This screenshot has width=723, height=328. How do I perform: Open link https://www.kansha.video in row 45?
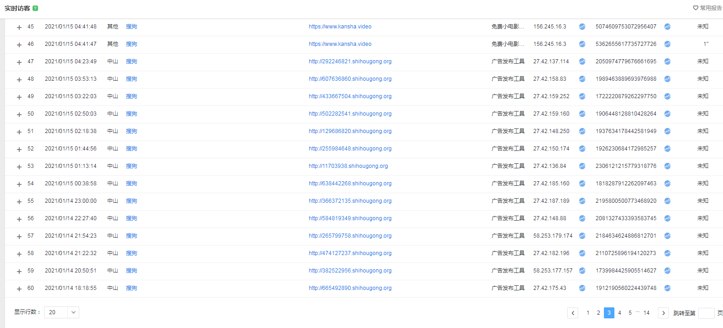click(340, 27)
